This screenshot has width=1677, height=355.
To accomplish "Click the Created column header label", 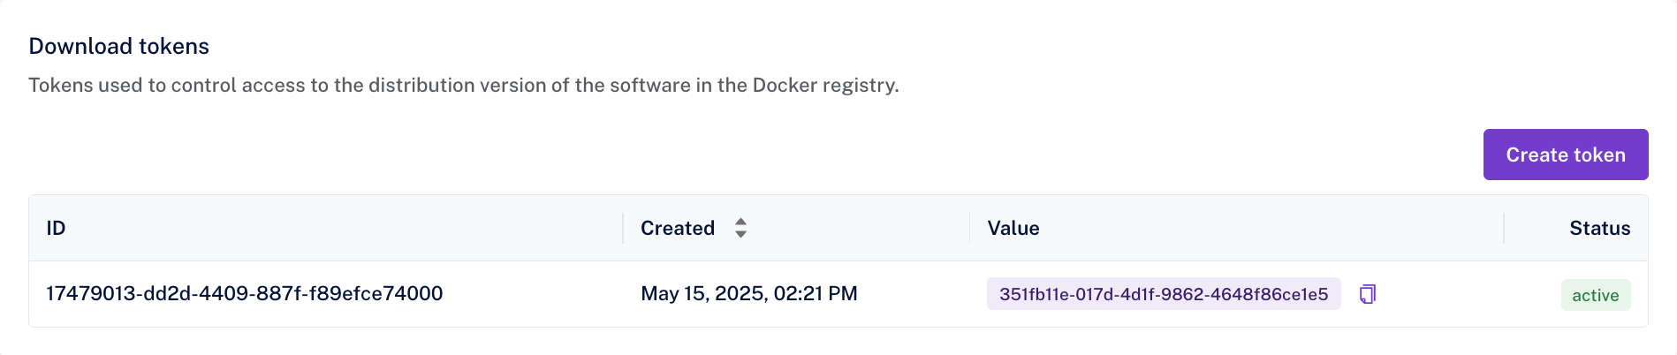I will click(677, 228).
